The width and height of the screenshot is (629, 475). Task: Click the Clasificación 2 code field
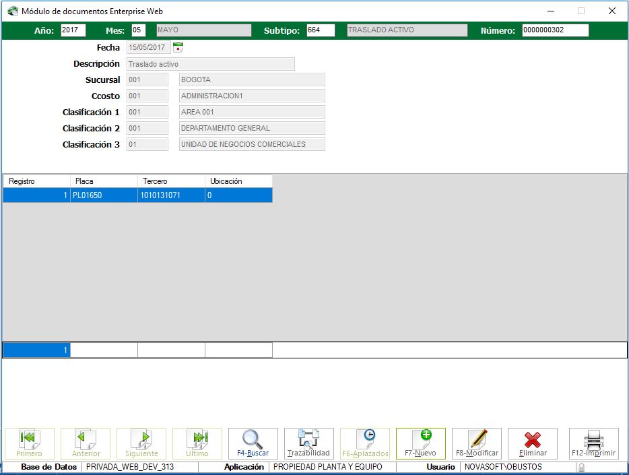147,129
